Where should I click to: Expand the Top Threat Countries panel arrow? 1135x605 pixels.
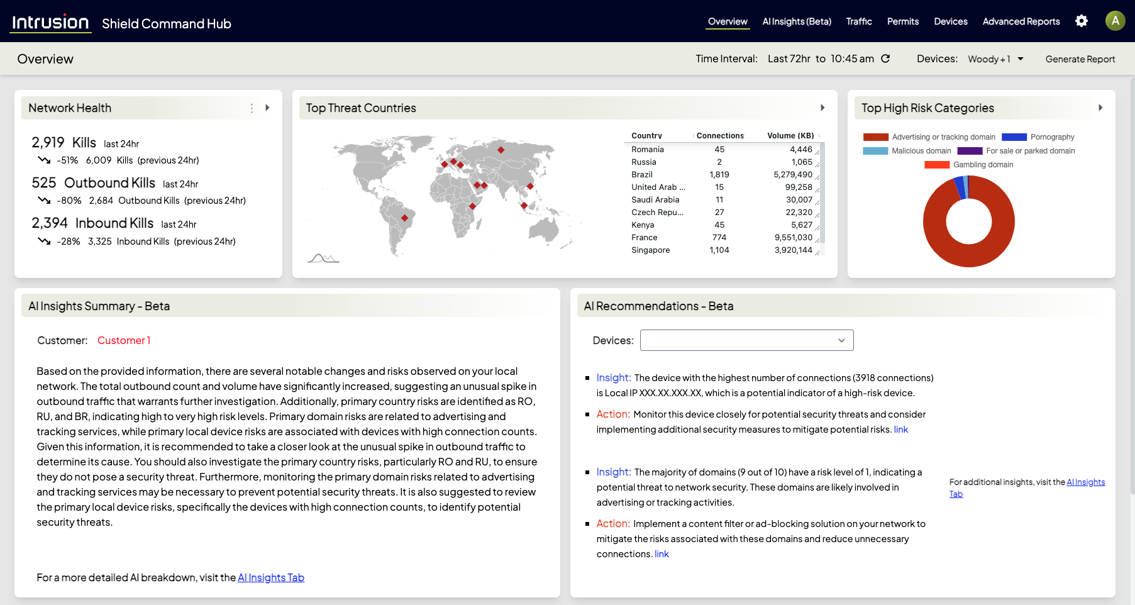tap(822, 108)
